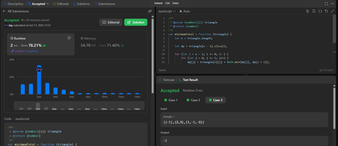Collapse the top panel chevron
338x146 pixels.
pos(332,4)
